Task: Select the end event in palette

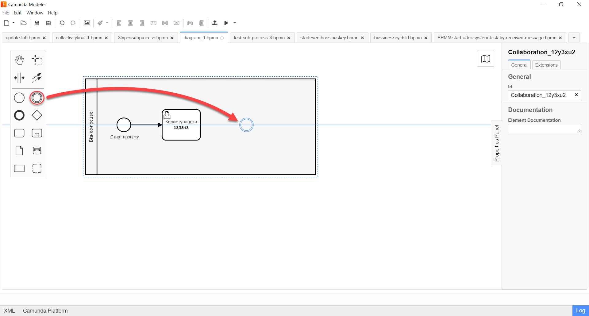Action: [x=19, y=115]
